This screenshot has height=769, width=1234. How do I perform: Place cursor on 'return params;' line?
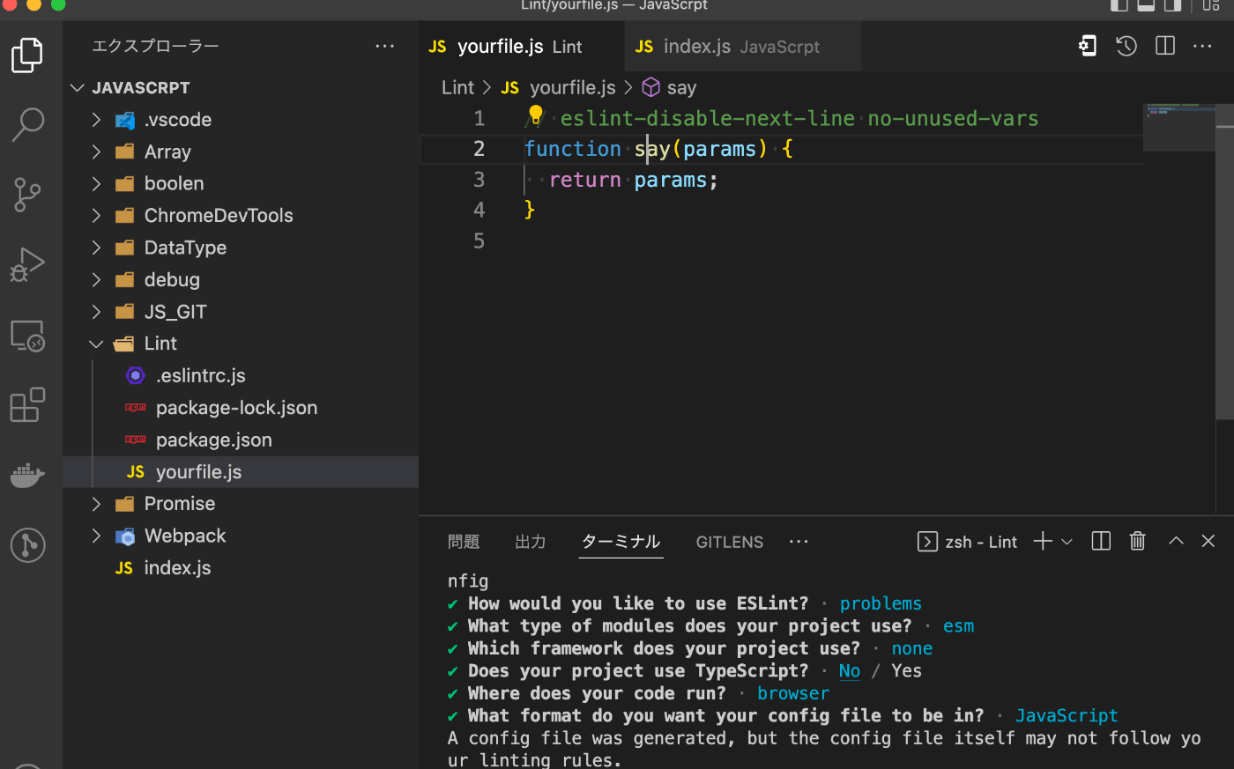point(634,180)
